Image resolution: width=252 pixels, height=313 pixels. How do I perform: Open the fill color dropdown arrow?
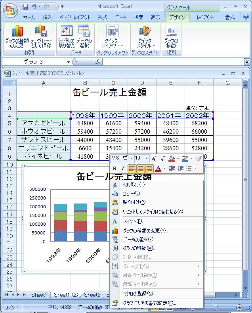tap(178, 159)
